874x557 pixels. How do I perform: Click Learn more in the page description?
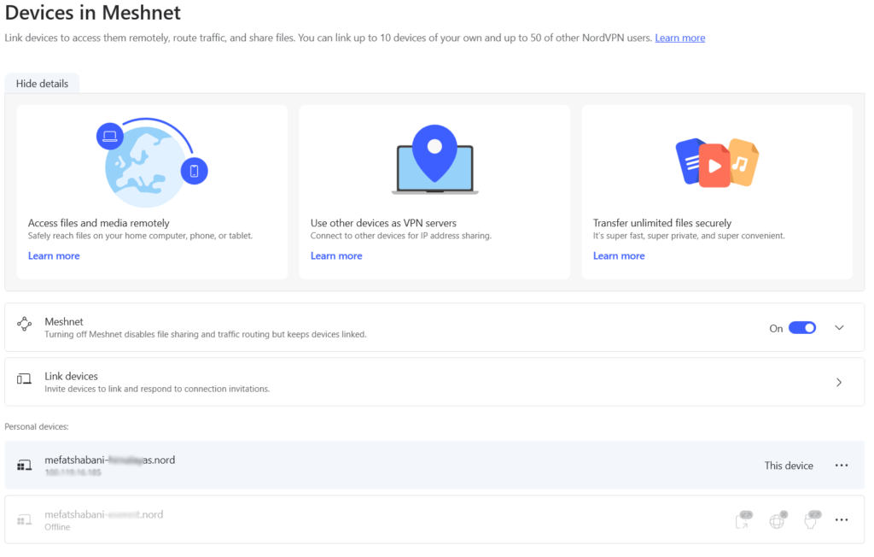[x=679, y=38]
